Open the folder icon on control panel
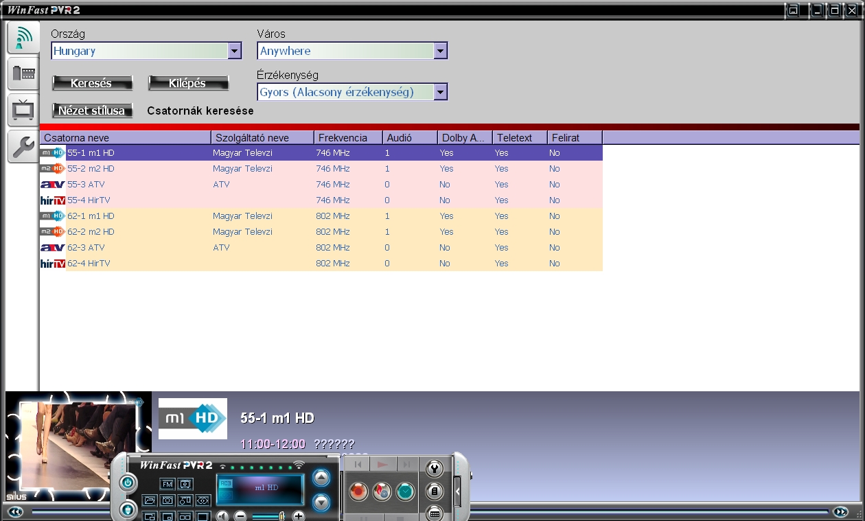The width and height of the screenshot is (865, 521). (150, 500)
